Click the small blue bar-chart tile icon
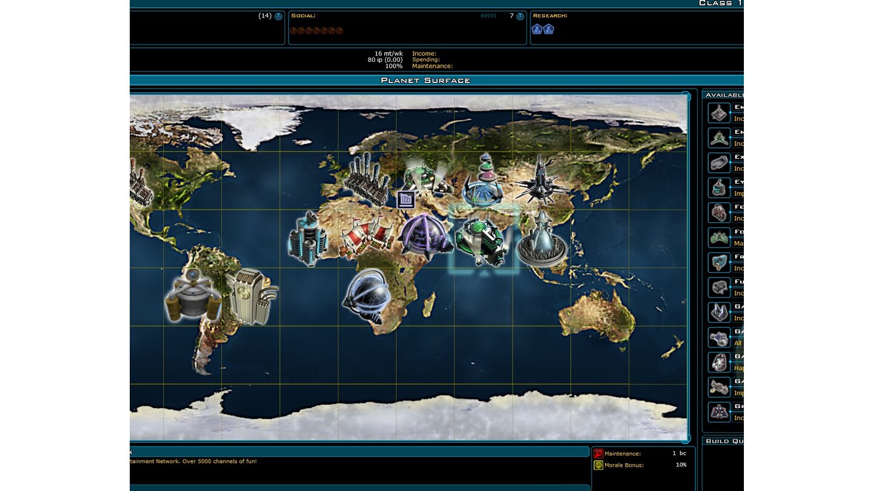 (x=406, y=199)
